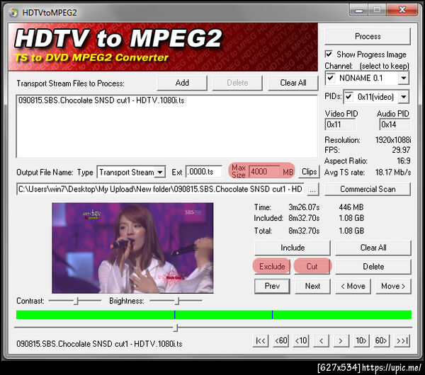The width and height of the screenshot is (425, 375).
Task: Delete the selected cut point
Action: [x=373, y=267]
